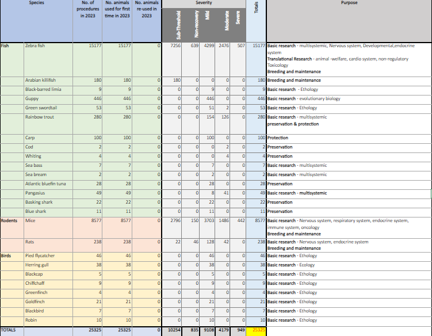This screenshot has width=432, height=336.
Task: Select the No. of procedures in 2023 header
Action: click(x=89, y=9)
